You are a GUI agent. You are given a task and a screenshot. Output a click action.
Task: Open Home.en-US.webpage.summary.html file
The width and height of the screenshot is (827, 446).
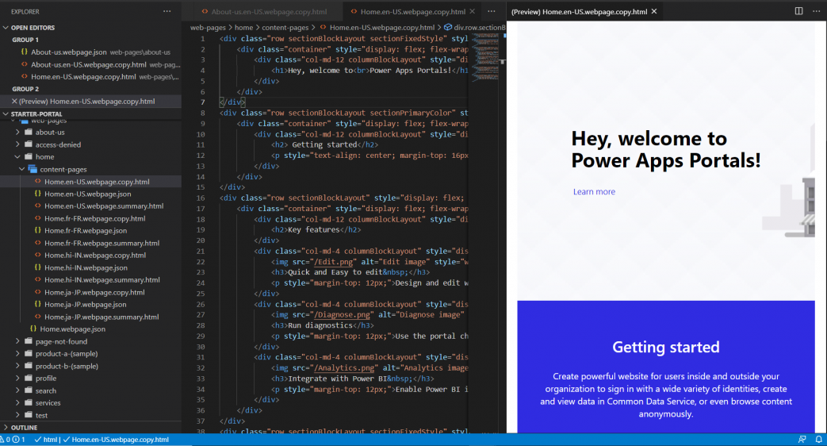[x=103, y=206]
